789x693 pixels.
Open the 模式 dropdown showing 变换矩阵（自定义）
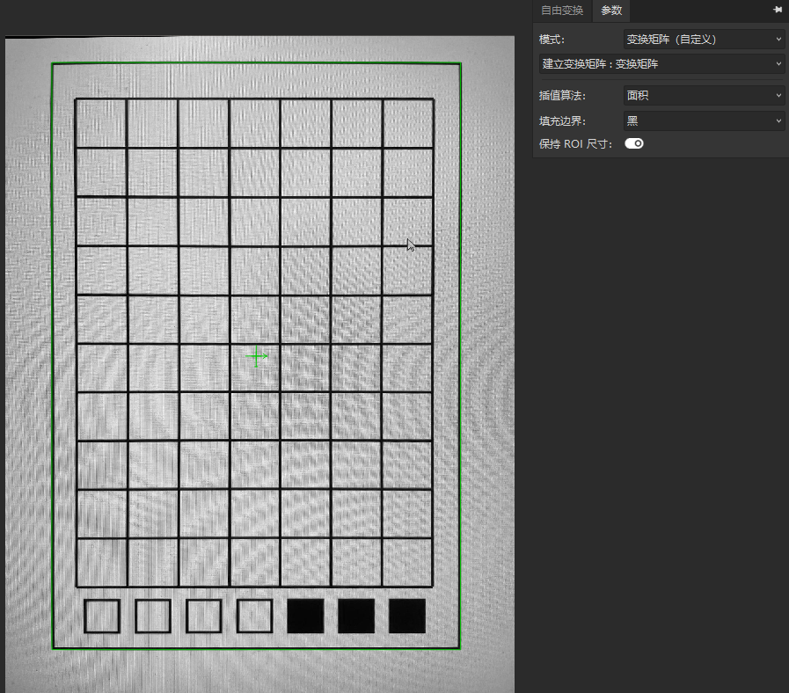704,40
